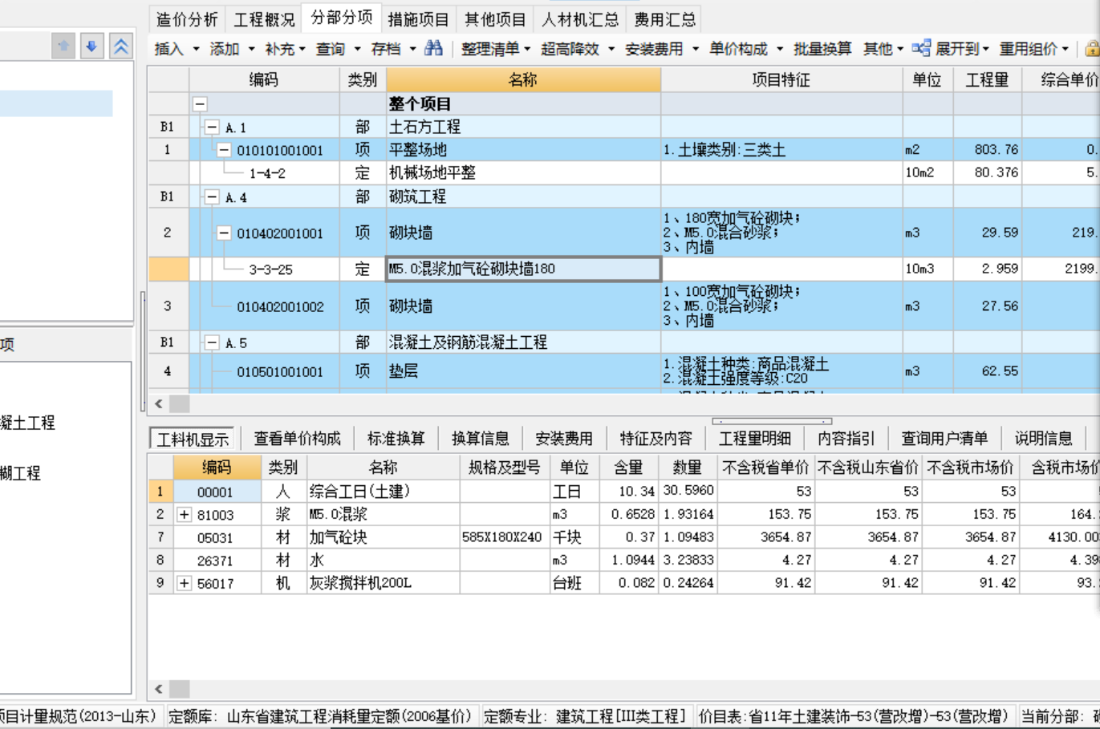Click the 不含税市场价 column header

(x=970, y=468)
